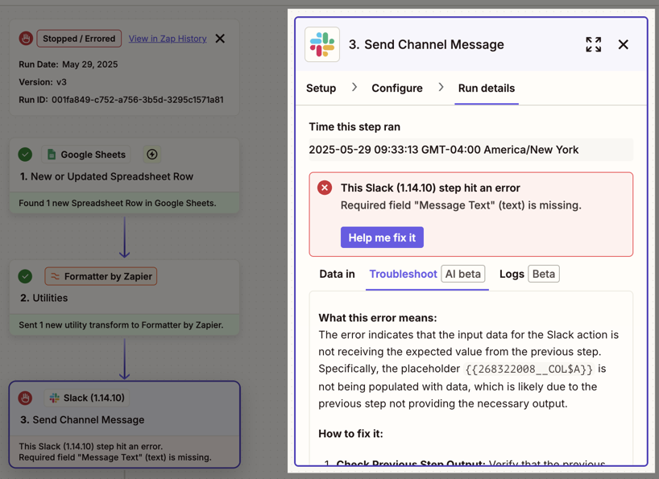Expand the step panel to fullscreen
This screenshot has height=479, width=659.
pyautogui.click(x=593, y=45)
